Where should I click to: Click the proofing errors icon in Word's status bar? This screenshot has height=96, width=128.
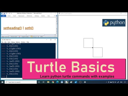19,37
